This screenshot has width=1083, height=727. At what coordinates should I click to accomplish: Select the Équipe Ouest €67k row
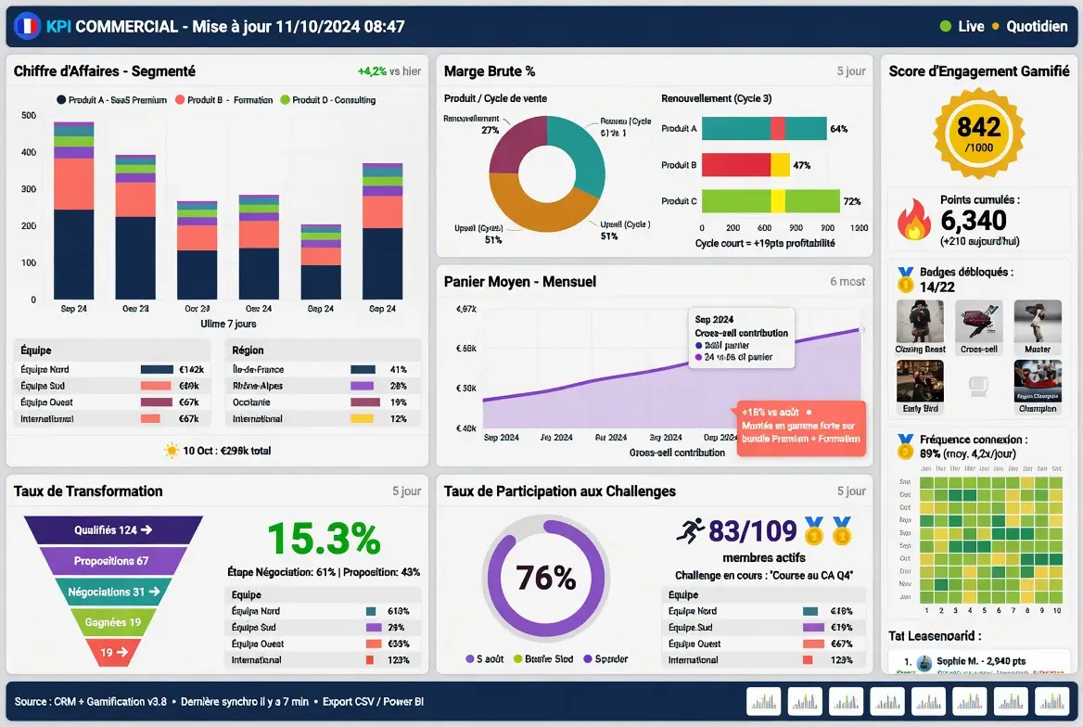[x=111, y=402]
